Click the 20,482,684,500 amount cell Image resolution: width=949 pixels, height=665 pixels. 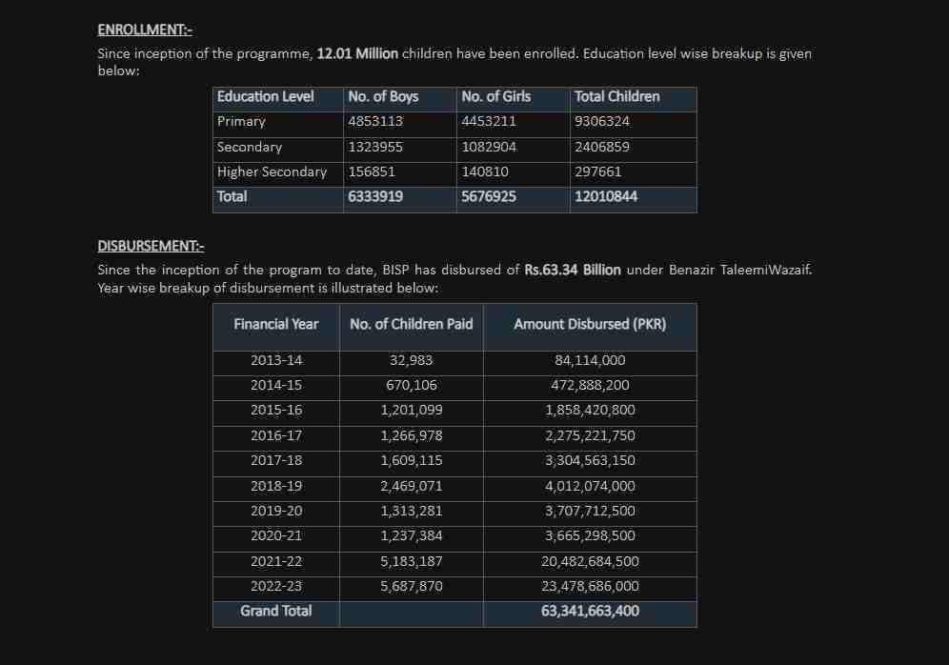tap(590, 562)
